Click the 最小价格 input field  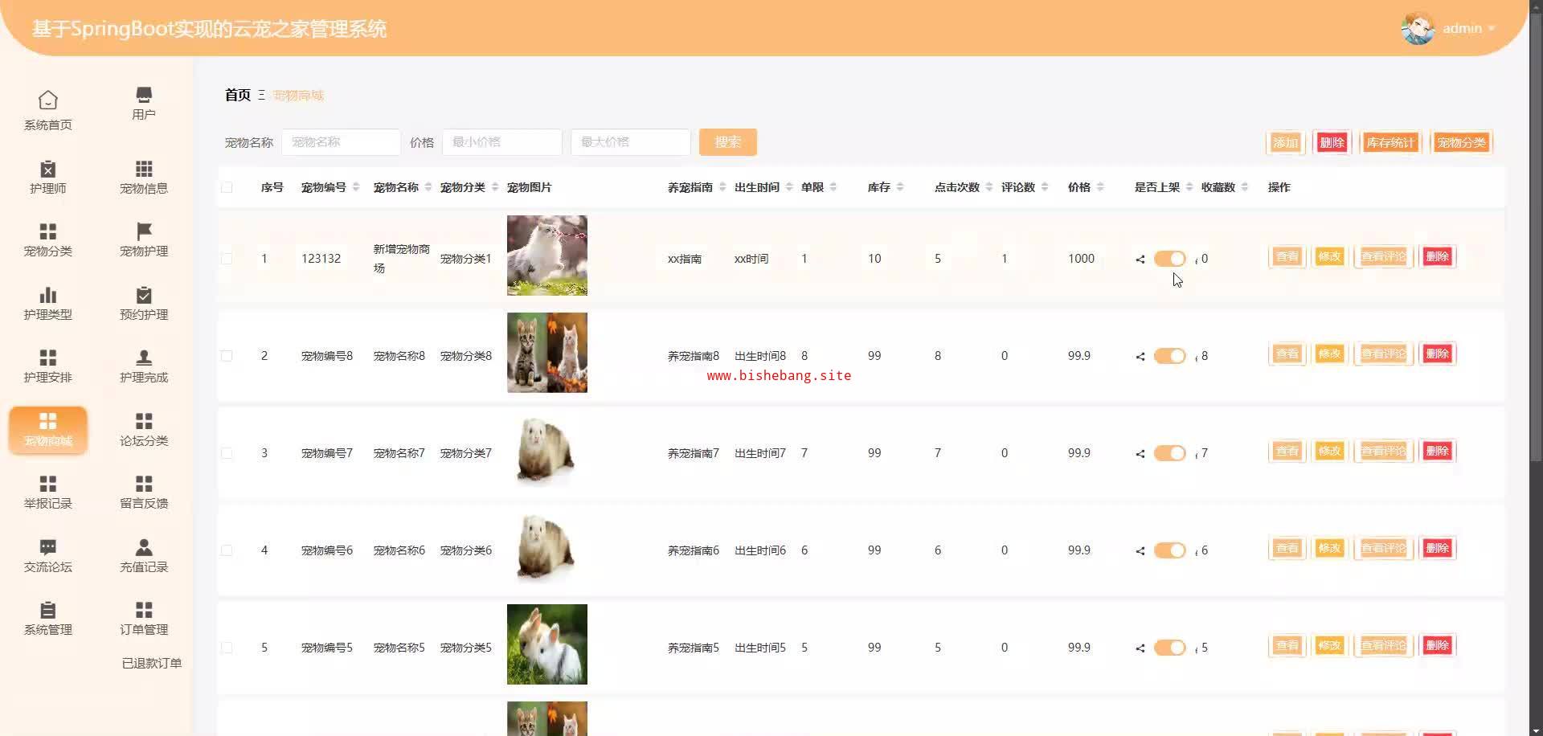click(x=501, y=142)
